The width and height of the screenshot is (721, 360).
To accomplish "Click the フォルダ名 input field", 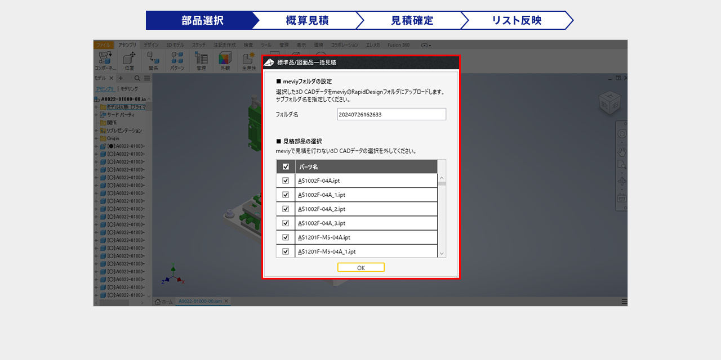I will click(x=391, y=114).
